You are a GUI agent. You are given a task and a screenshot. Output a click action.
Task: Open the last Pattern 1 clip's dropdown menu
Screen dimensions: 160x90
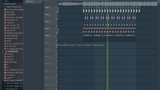click(x=126, y=35)
